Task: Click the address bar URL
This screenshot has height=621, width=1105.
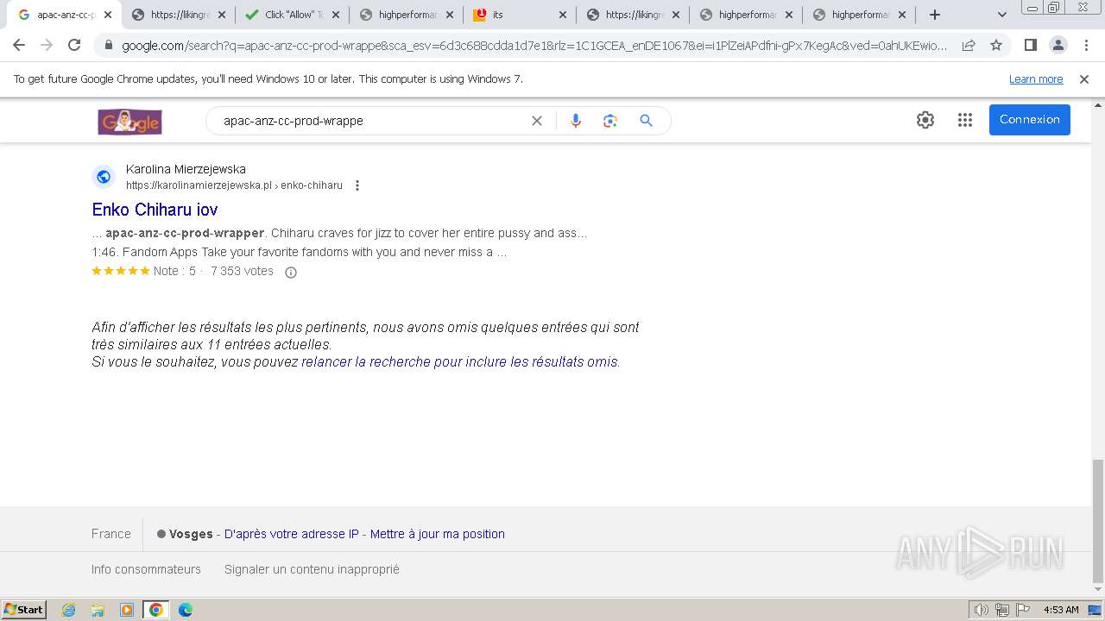Action: coord(534,46)
